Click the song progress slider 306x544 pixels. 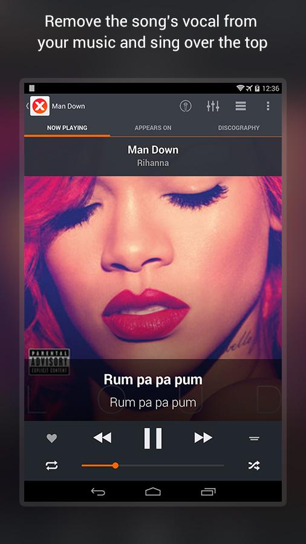[152, 465]
